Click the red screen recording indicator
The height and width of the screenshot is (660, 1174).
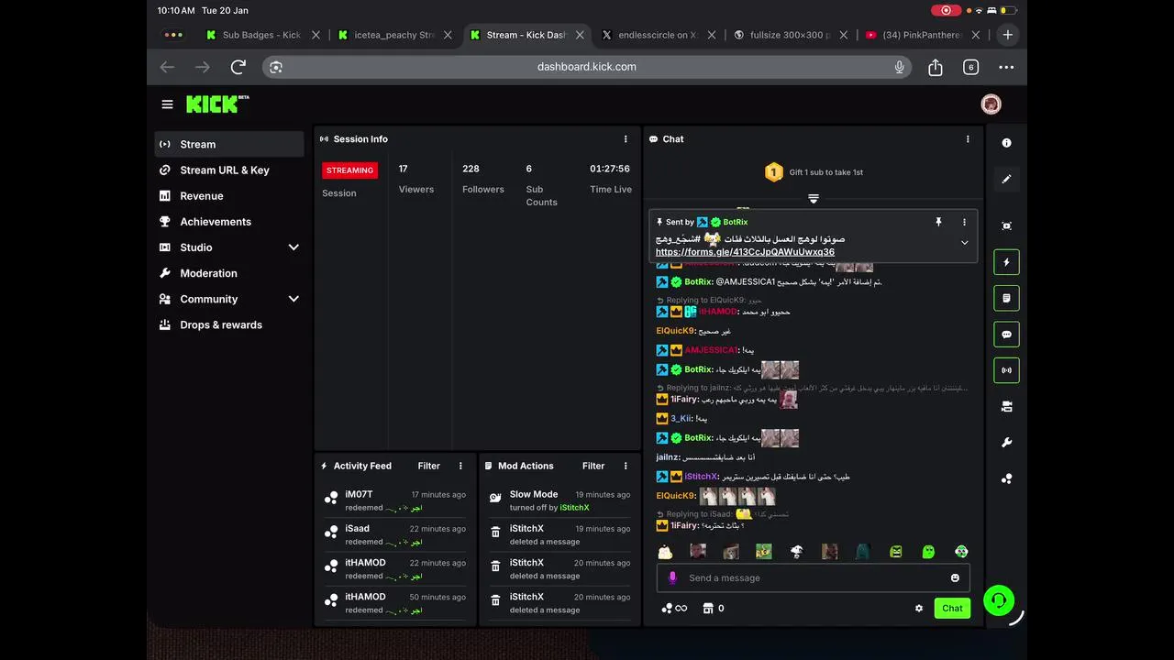[x=946, y=10]
